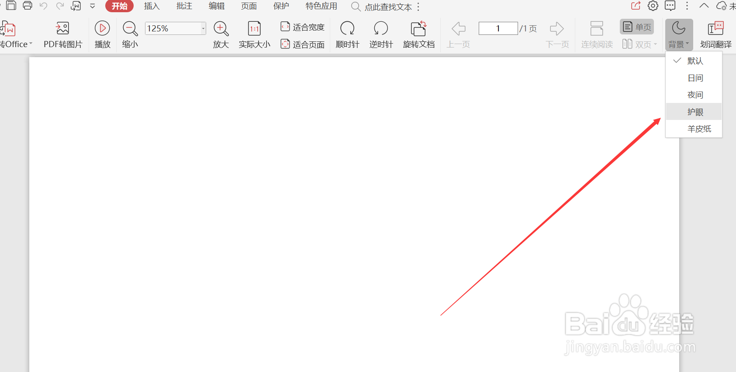The width and height of the screenshot is (736, 372).
Task: Click the page number input field
Action: pyautogui.click(x=498, y=28)
